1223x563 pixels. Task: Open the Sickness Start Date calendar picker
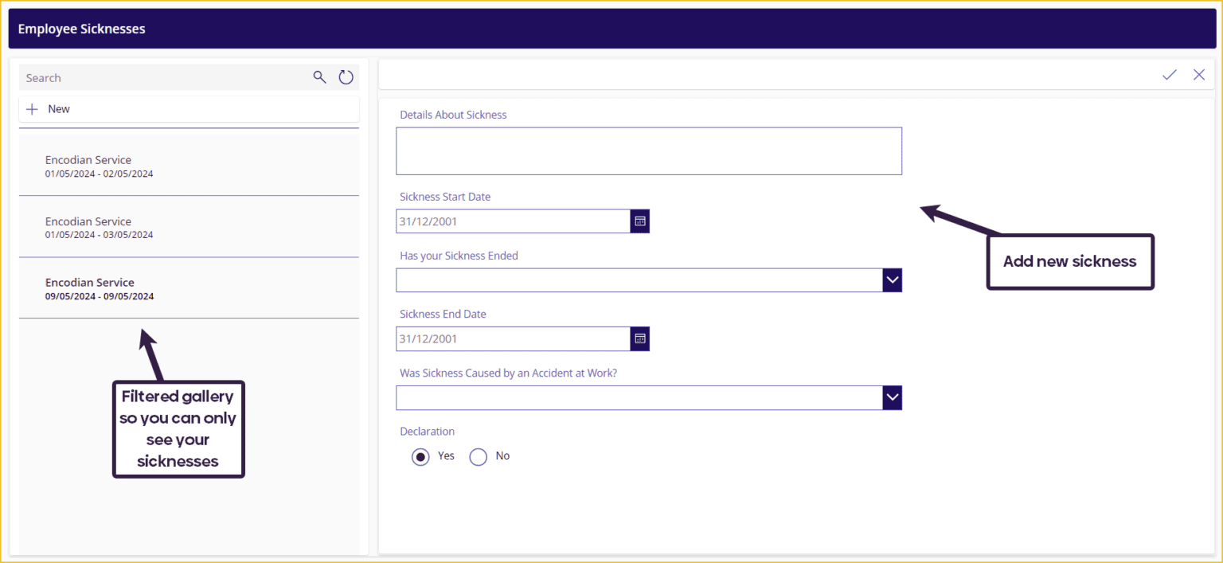point(639,221)
